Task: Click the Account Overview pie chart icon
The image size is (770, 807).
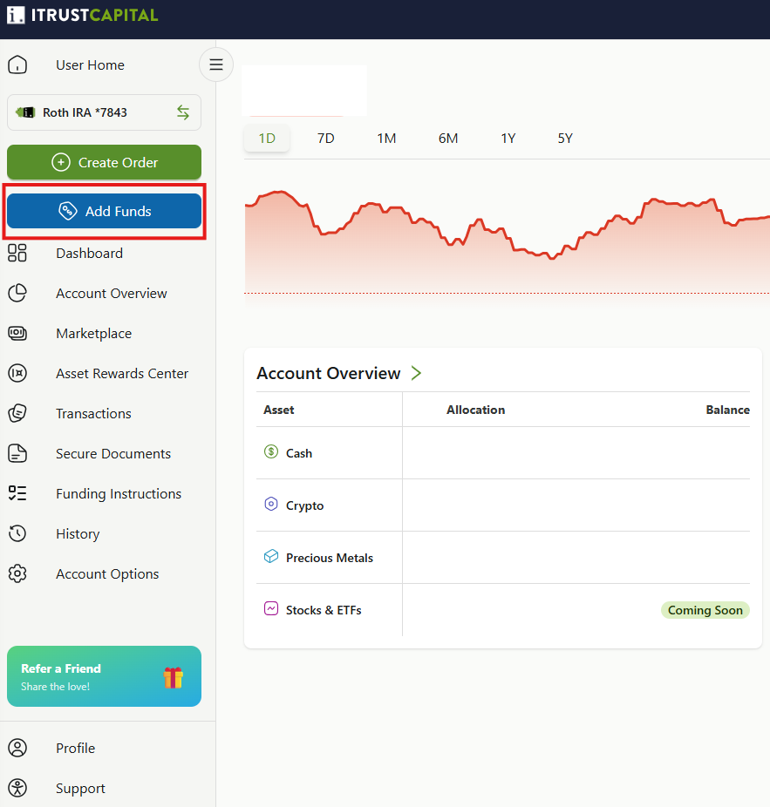Action: 17,293
